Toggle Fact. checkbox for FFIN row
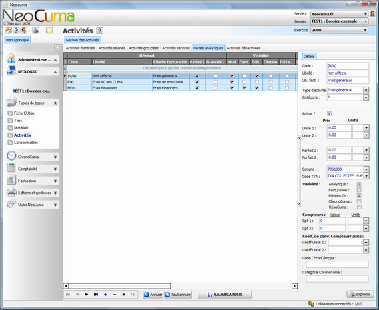 (x=244, y=88)
